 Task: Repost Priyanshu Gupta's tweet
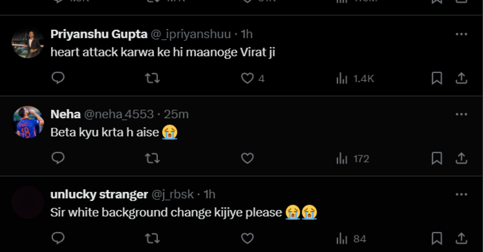pos(152,78)
